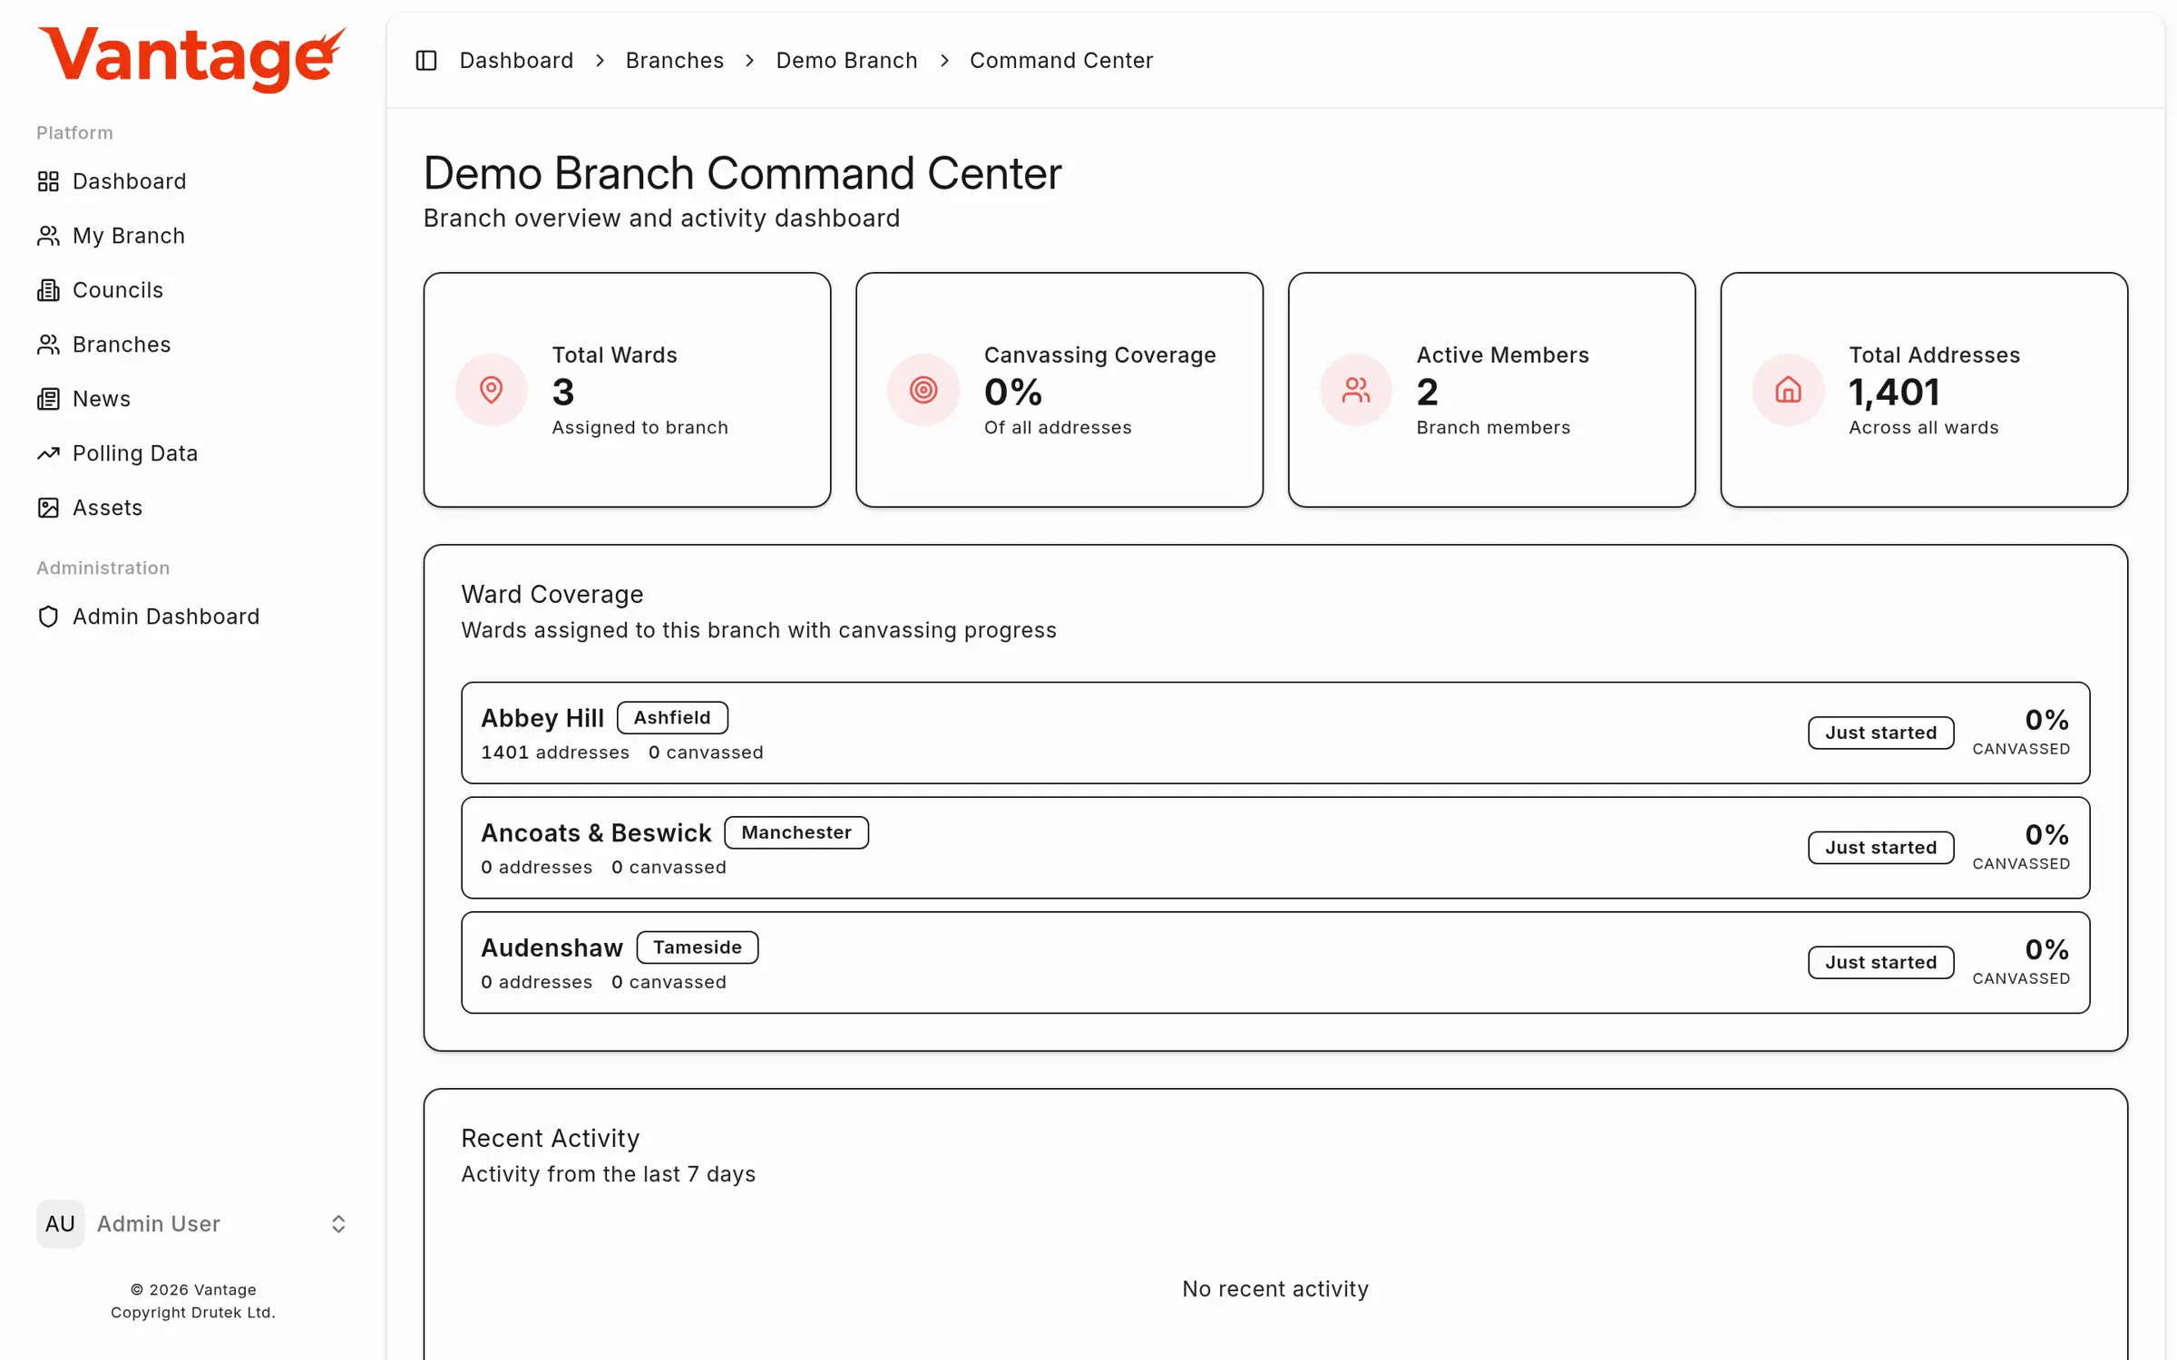The width and height of the screenshot is (2177, 1360).
Task: Click the Command Center breadcrumb
Action: tap(1061, 61)
